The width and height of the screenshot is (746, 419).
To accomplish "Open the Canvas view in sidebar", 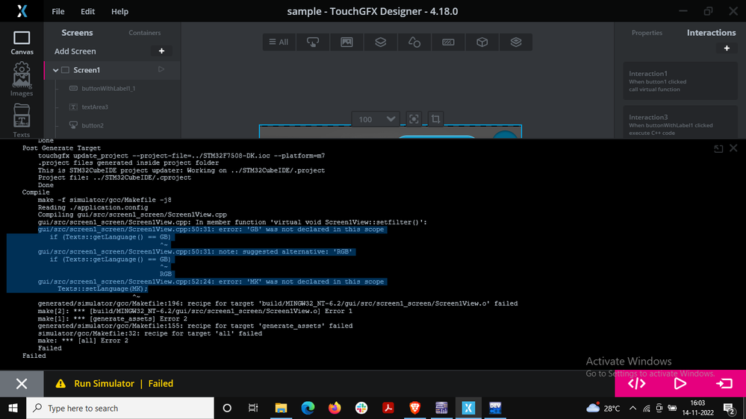I will [x=22, y=42].
